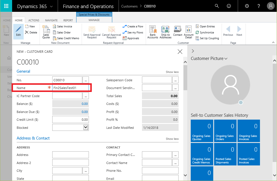Go to Next customer record
This screenshot has height=181, width=277.
[x=239, y=31]
